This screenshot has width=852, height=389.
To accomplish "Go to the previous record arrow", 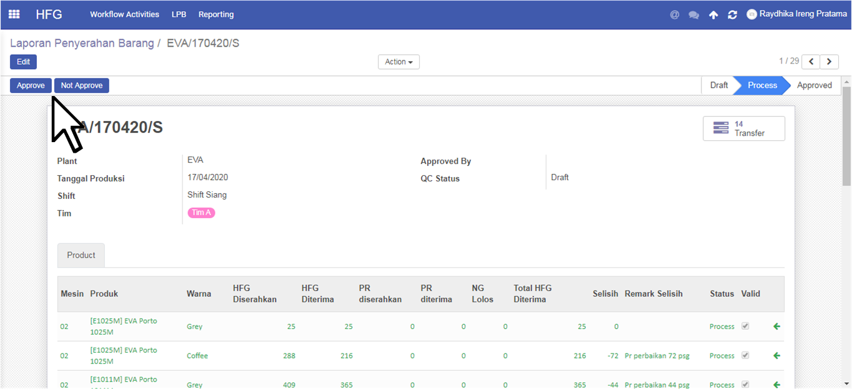I will tap(811, 61).
